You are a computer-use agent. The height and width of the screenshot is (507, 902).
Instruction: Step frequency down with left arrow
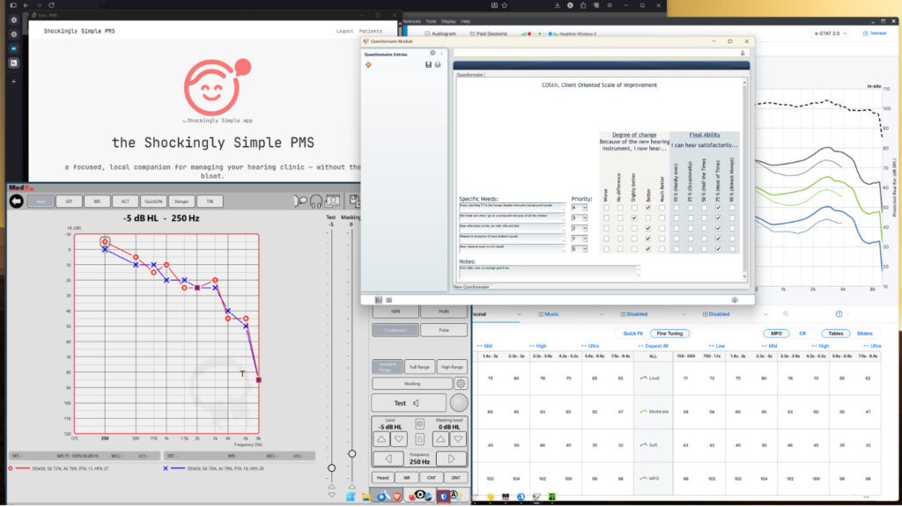point(388,459)
